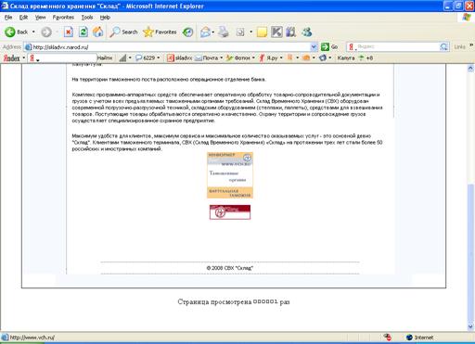The image size is (475, 344).
Task: Expand the address bar dropdown
Action: click(314, 47)
